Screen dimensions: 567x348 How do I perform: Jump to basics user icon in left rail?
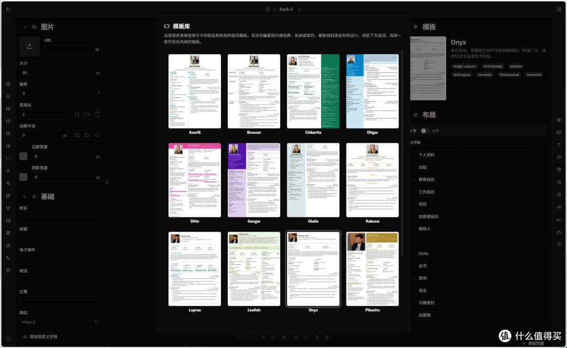8,96
